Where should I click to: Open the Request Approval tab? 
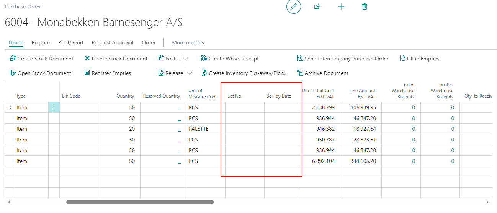(112, 42)
